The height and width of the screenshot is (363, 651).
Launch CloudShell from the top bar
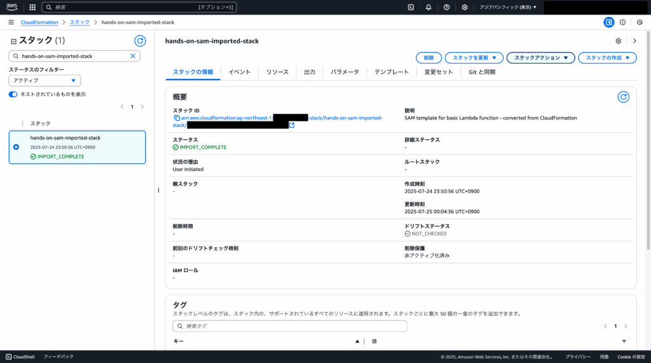411,7
